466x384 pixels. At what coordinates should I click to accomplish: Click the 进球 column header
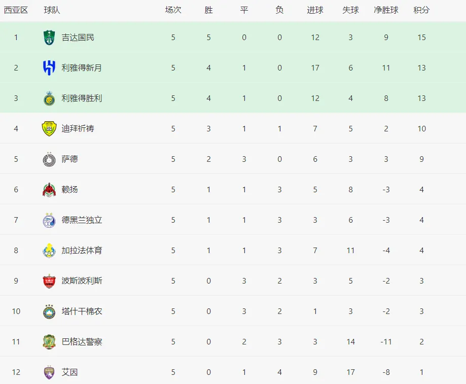[315, 10]
